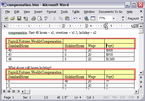145x101 pixels.
Task: Switch to Web Layout view
Action: point(9,92)
